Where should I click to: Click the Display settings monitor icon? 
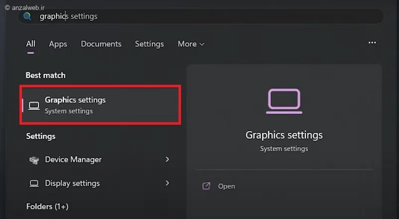point(34,184)
